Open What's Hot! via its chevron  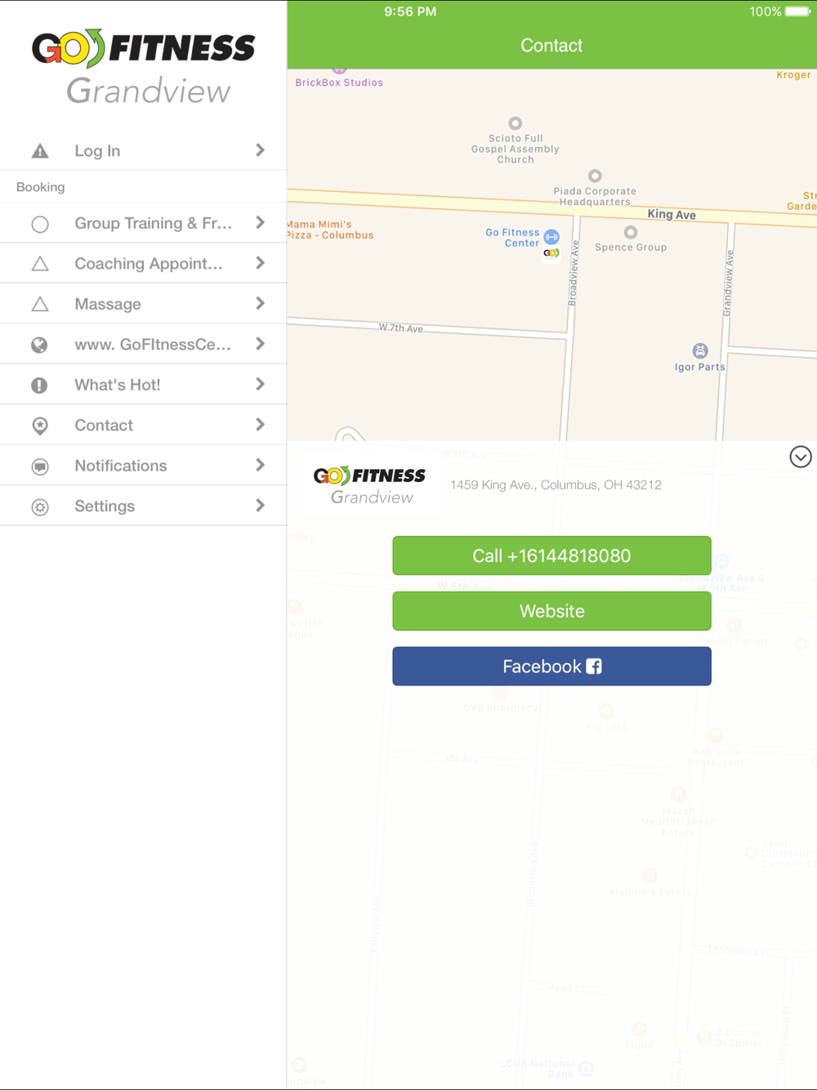coord(260,384)
